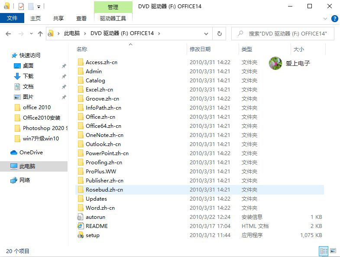The width and height of the screenshot is (340, 257).
Task: Open the quick access toolbar customize dropdown
Action: pos(39,7)
